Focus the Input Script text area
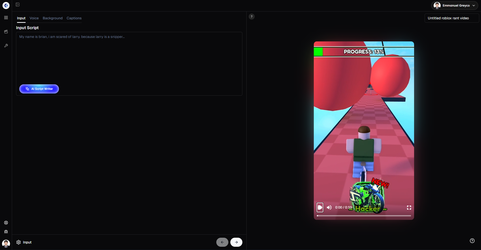Image resolution: width=481 pixels, height=250 pixels. pyautogui.click(x=129, y=64)
